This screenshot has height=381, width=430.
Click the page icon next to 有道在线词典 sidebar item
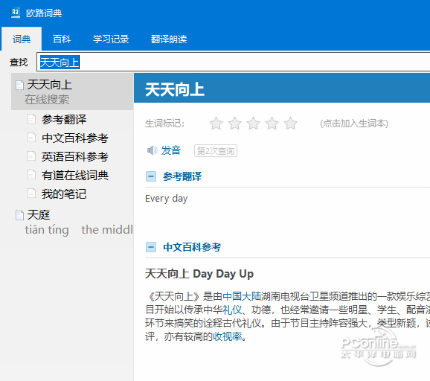pyautogui.click(x=31, y=175)
